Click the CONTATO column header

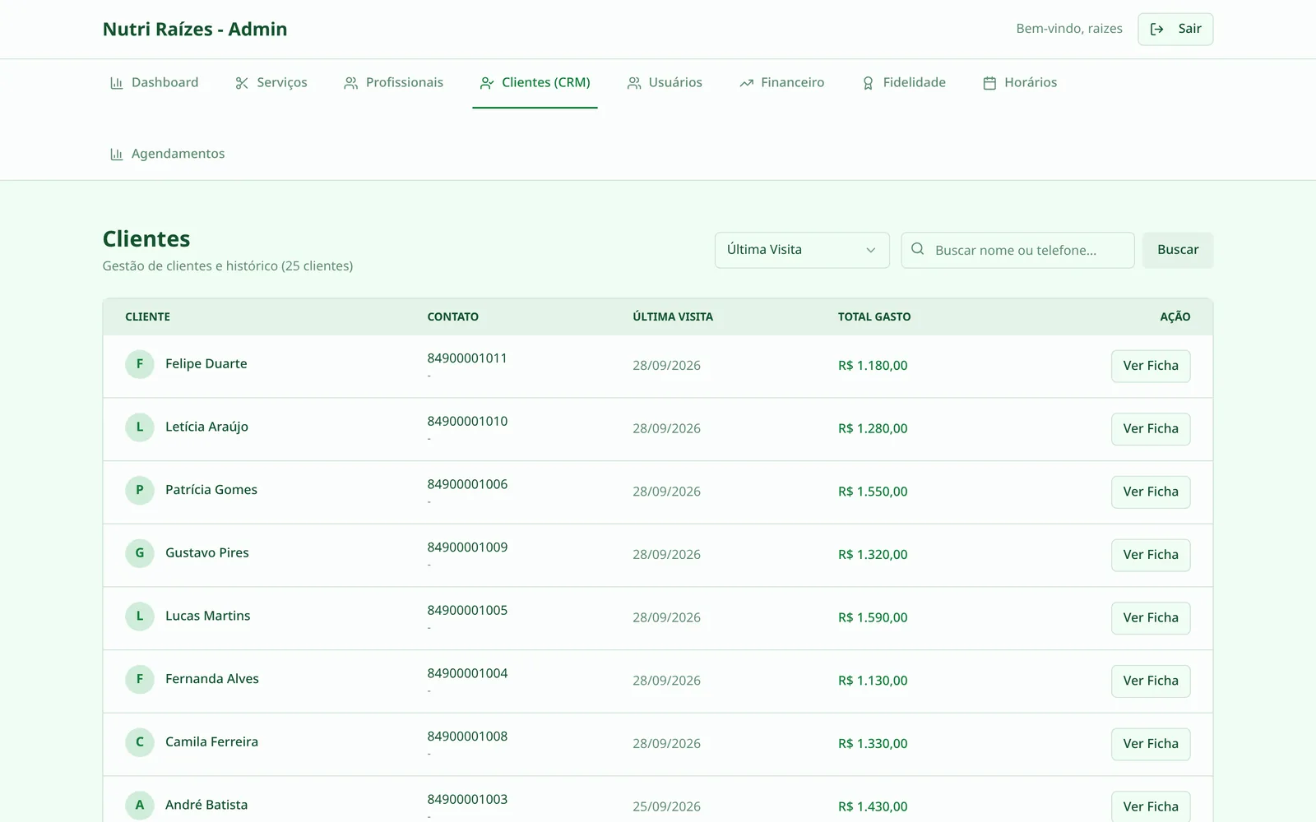click(452, 316)
